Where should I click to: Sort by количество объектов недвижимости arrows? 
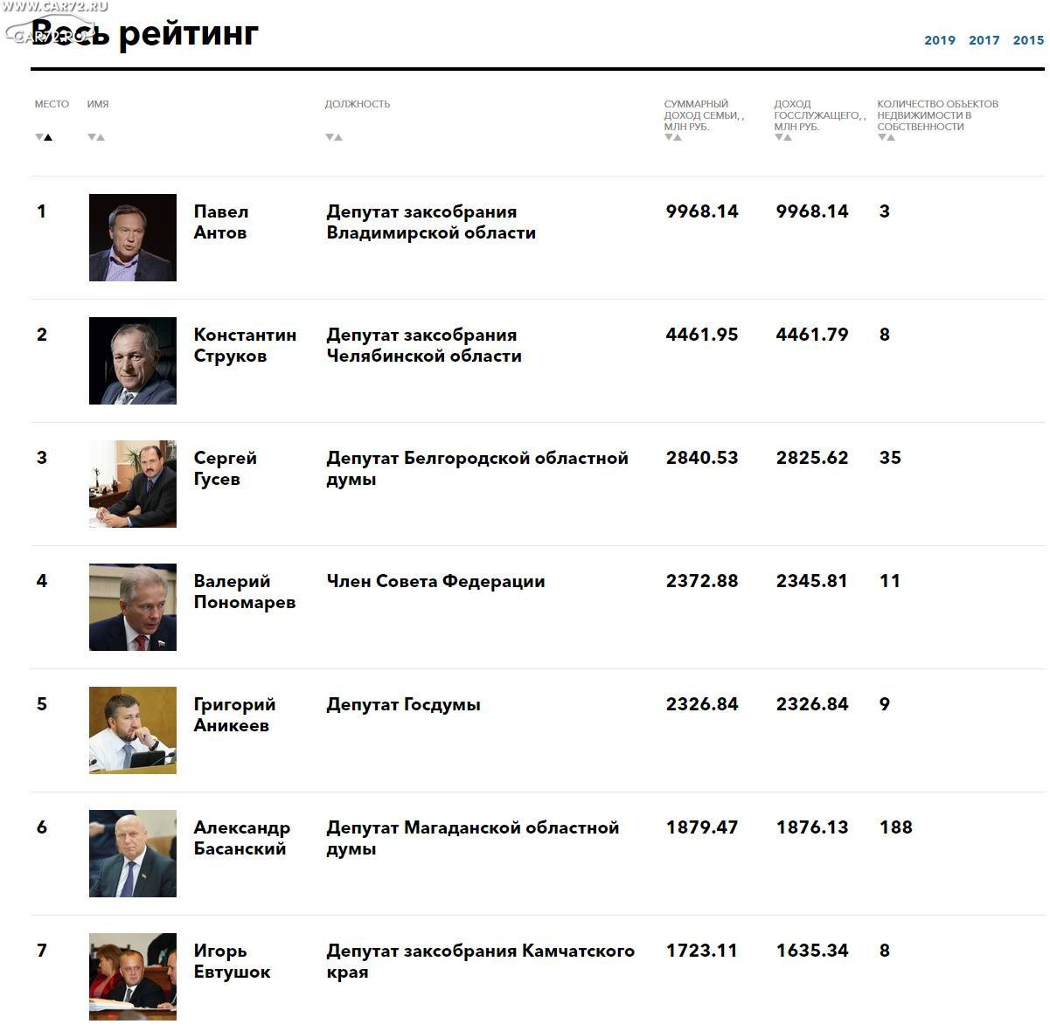point(887,137)
